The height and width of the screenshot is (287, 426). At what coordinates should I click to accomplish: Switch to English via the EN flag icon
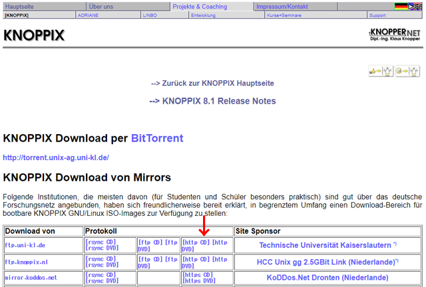pyautogui.click(x=415, y=7)
